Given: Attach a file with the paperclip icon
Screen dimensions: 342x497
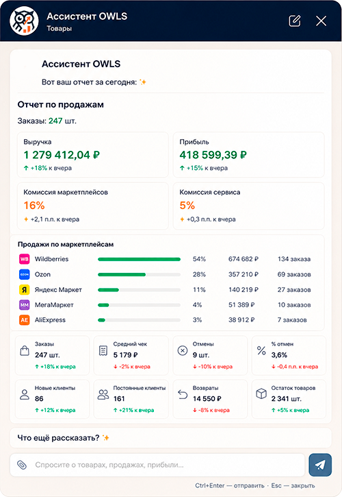Looking at the screenshot, I should (22, 465).
